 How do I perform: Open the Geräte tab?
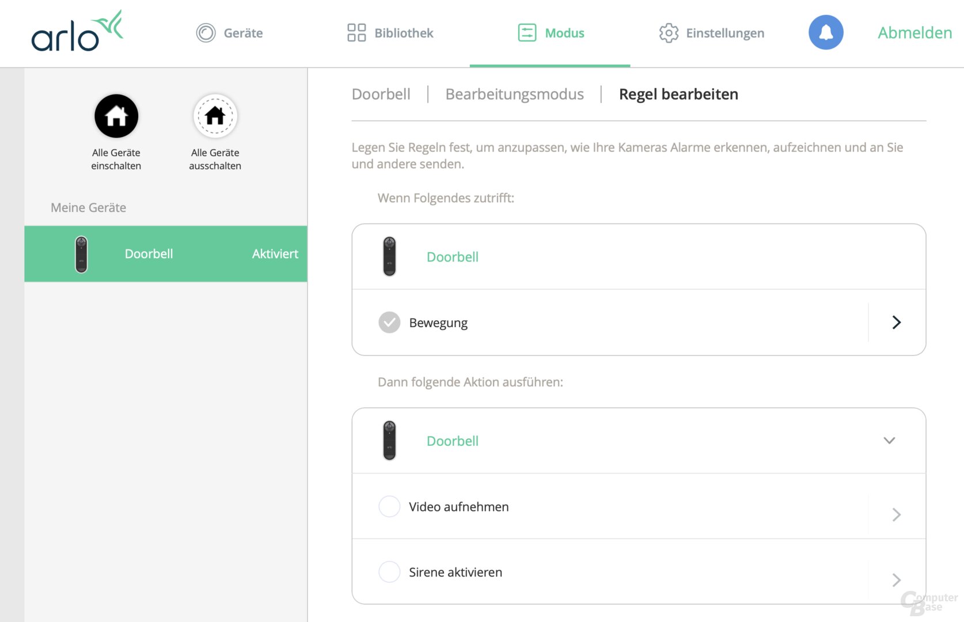pyautogui.click(x=229, y=33)
